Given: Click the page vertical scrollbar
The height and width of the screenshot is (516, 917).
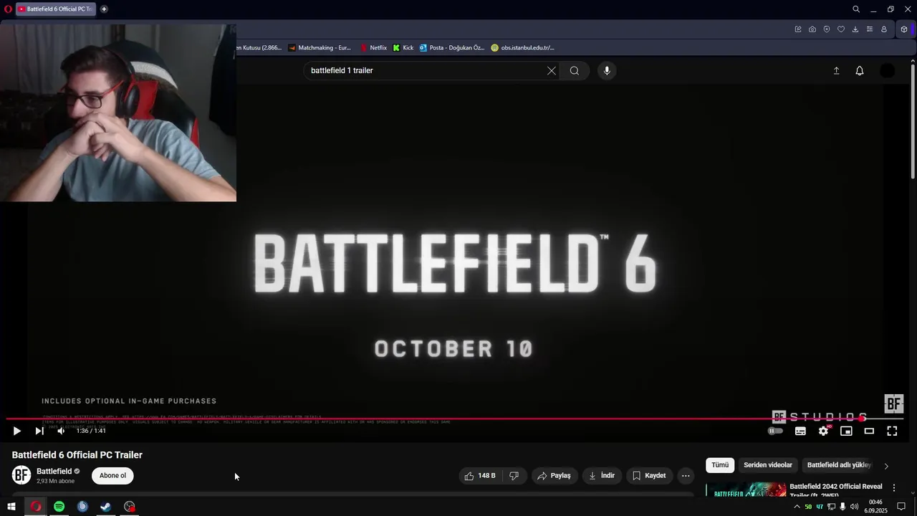Looking at the screenshot, I should pos(913,122).
